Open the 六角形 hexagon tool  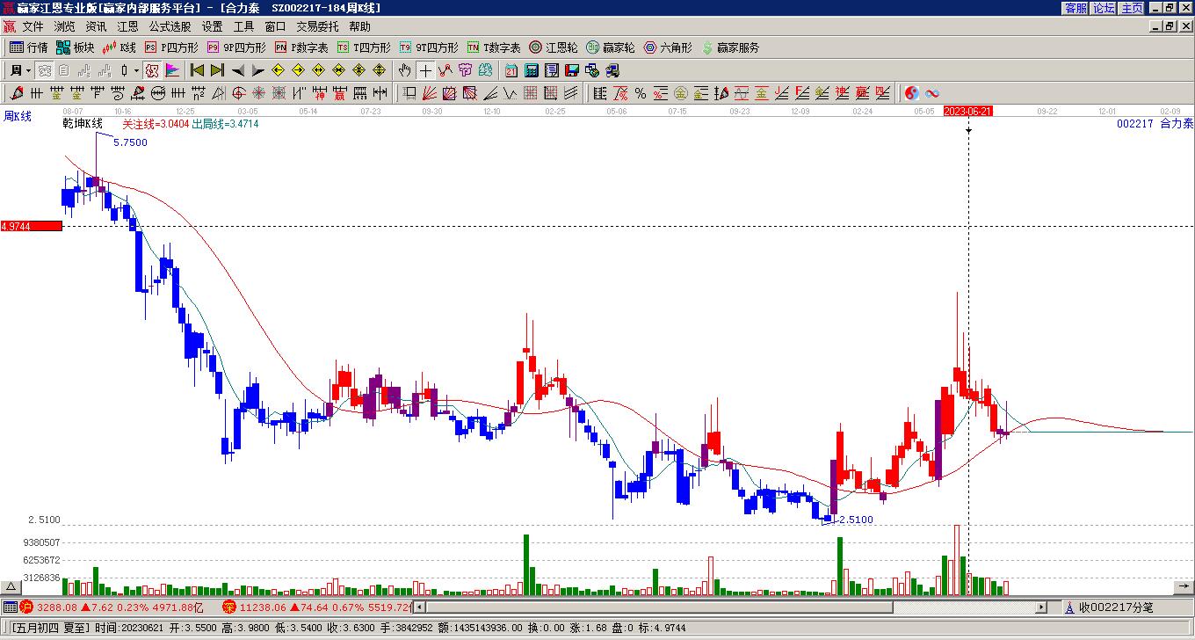tap(667, 47)
